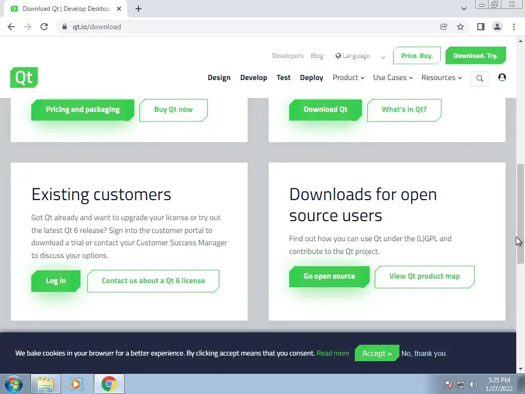525x394 pixels.
Task: Click the Download Qt button
Action: coord(326,110)
